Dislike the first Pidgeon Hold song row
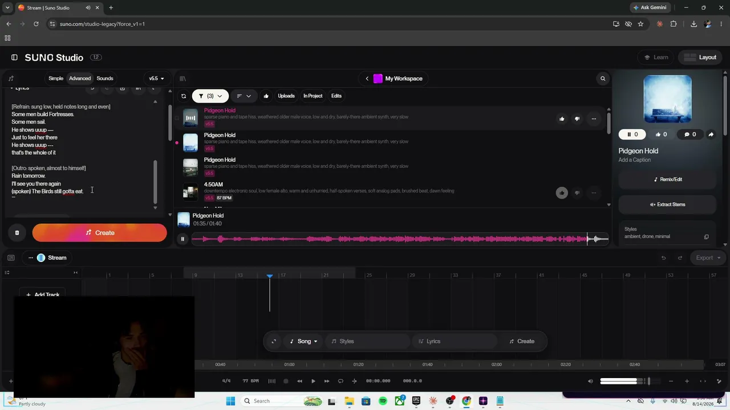730x410 pixels. coord(577,118)
